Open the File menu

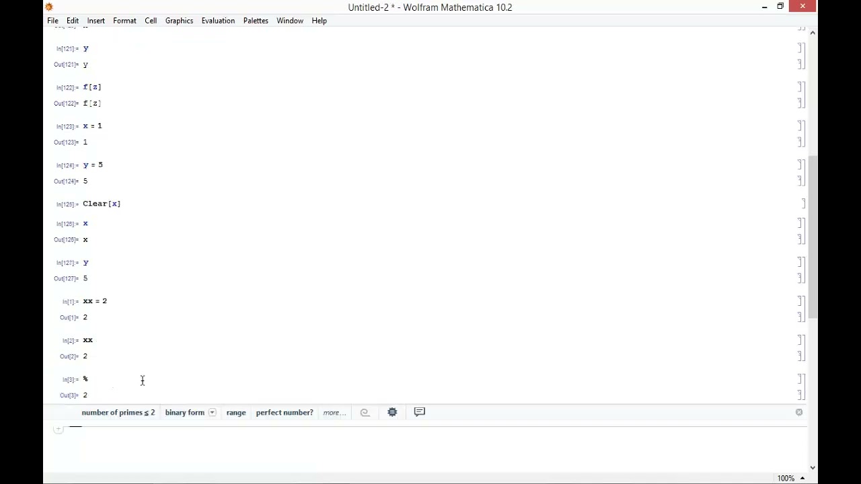coord(52,21)
